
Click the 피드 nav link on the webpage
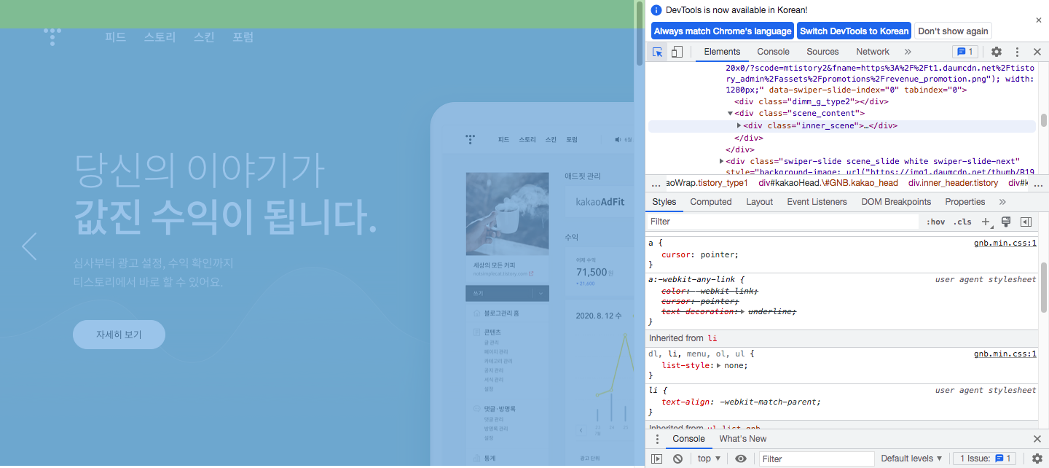(x=116, y=37)
